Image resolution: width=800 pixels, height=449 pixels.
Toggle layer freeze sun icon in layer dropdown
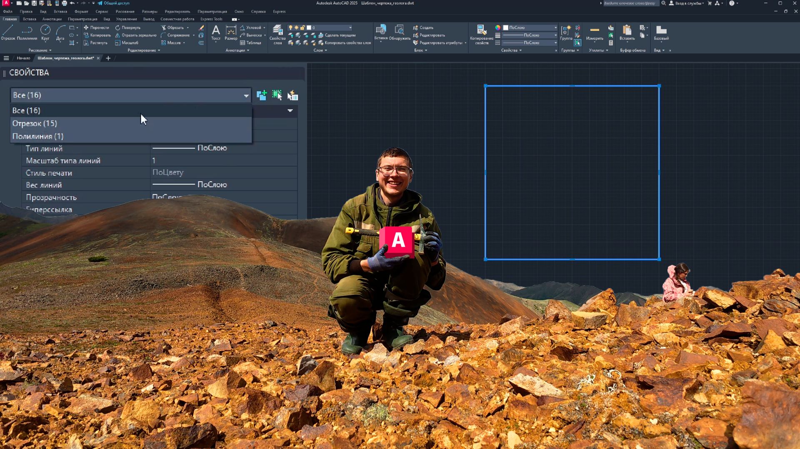click(297, 27)
